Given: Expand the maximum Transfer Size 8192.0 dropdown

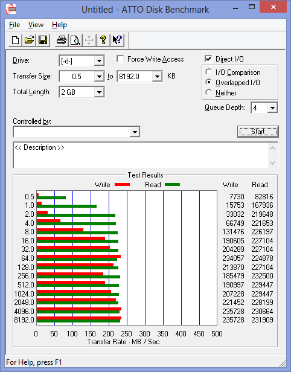Looking at the screenshot, I should (x=157, y=76).
